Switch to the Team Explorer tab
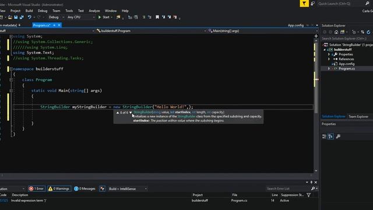 tap(358, 117)
